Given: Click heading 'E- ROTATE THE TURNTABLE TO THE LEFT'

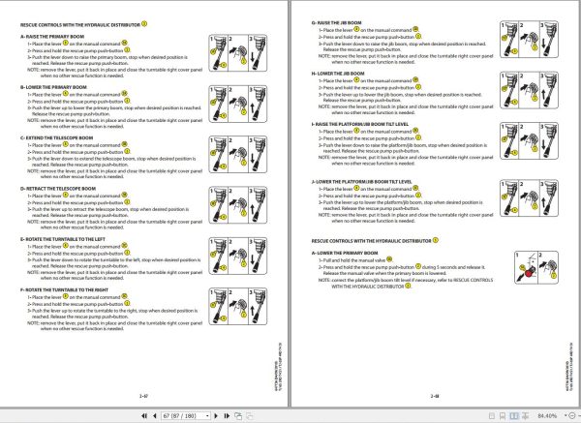Looking at the screenshot, I should (x=63, y=239).
